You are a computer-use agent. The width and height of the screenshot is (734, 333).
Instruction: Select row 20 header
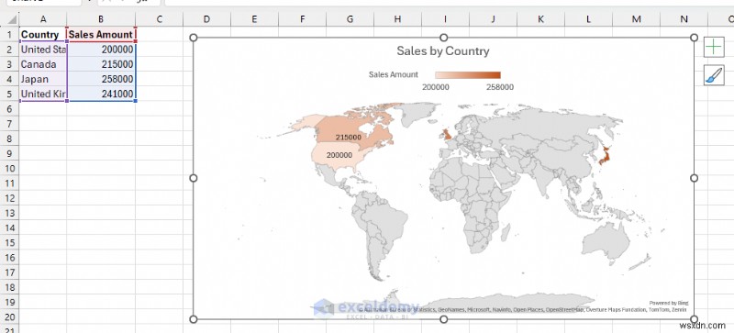pyautogui.click(x=9, y=317)
